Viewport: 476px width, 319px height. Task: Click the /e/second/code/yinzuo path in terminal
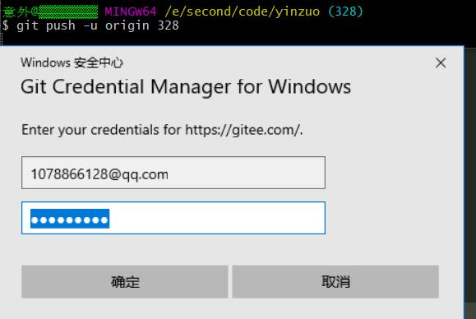[243, 12]
